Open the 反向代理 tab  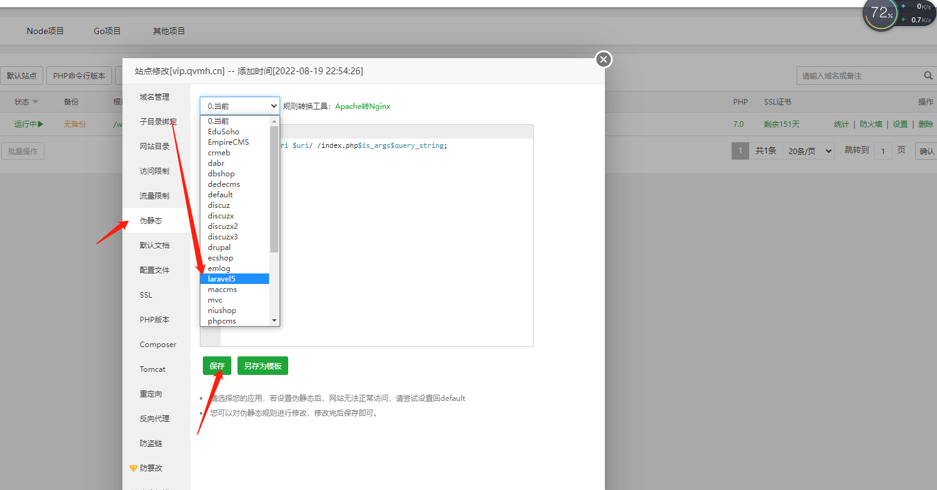[x=156, y=419]
